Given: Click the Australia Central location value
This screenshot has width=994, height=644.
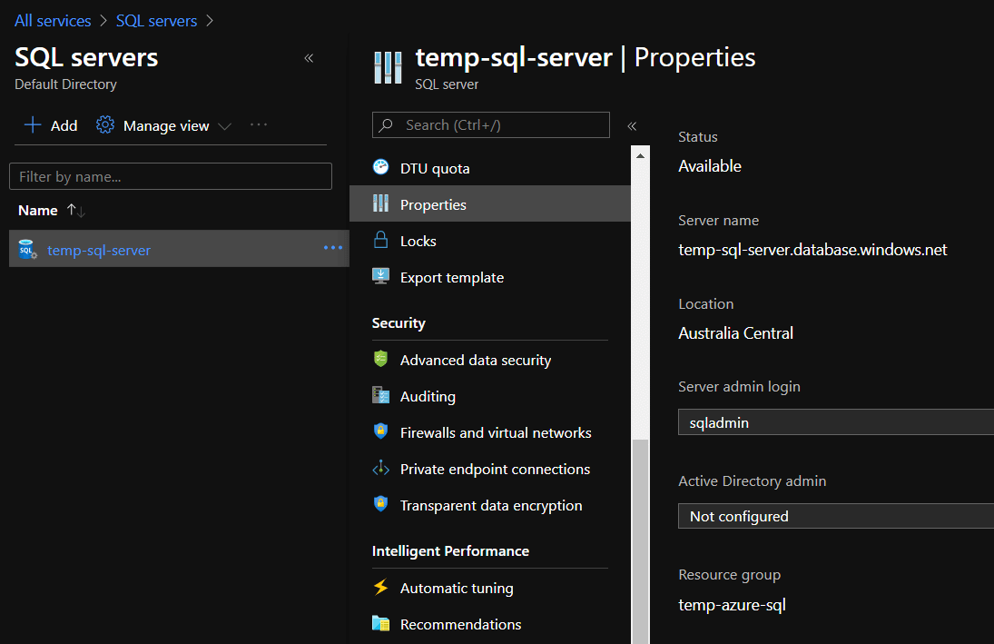Looking at the screenshot, I should tap(735, 333).
